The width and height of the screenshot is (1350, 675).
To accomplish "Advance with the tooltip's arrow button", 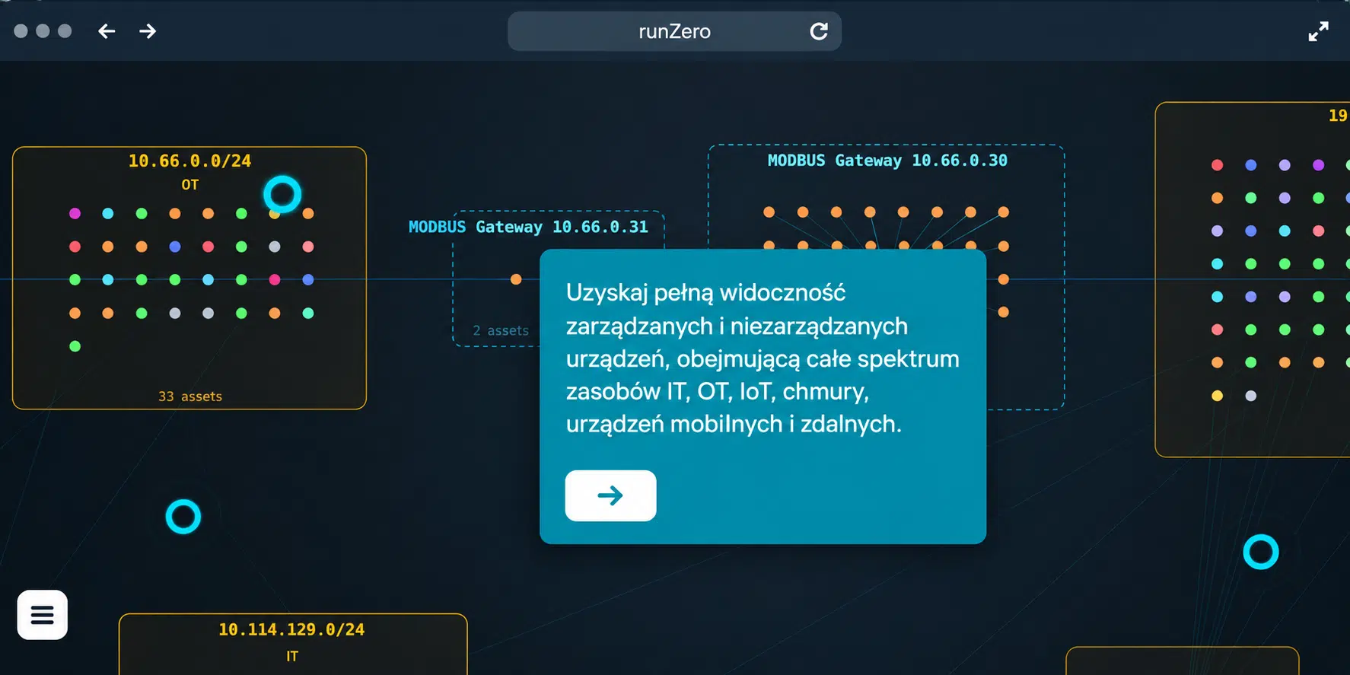I will (x=610, y=495).
